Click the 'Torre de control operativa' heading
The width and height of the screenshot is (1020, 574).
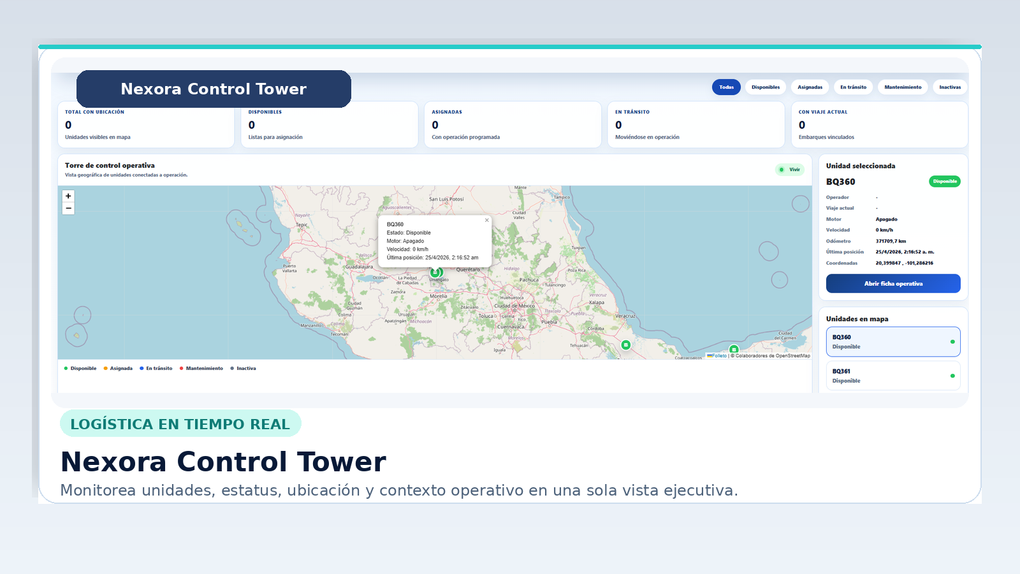pyautogui.click(x=110, y=165)
